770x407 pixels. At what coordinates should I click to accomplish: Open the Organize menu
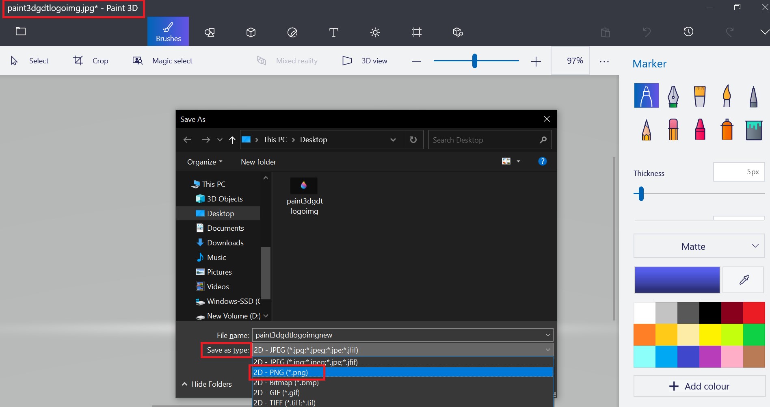[205, 162]
